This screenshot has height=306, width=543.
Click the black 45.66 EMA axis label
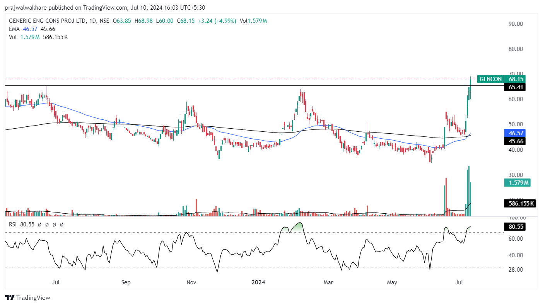tap(516, 141)
